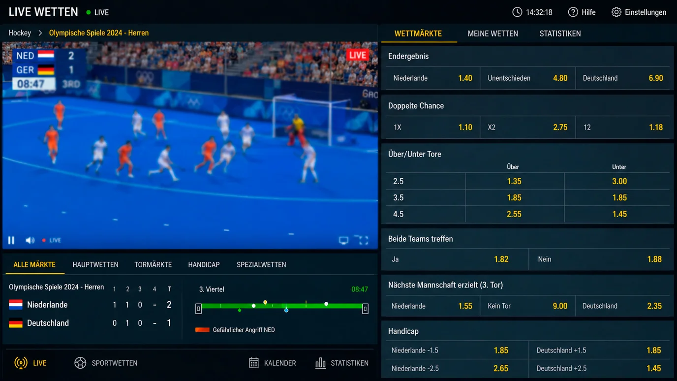Select Doppelte Chance 12 at 1.18
The image size is (677, 381).
[x=623, y=127]
